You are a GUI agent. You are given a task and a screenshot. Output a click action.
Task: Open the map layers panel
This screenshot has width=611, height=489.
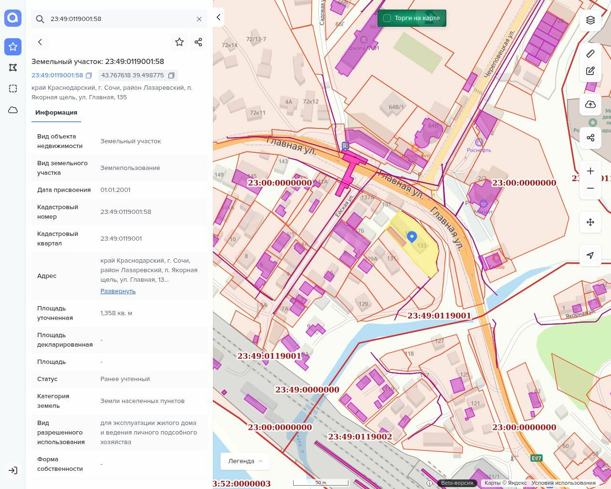590,20
